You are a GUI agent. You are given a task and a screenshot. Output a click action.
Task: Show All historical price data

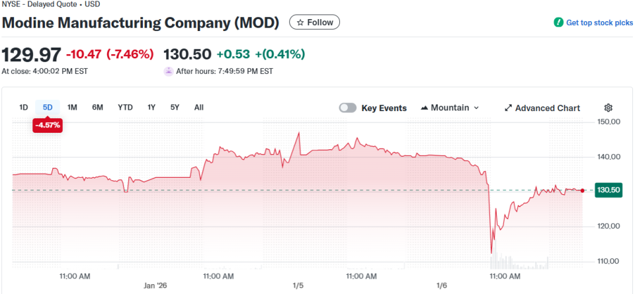(x=199, y=107)
